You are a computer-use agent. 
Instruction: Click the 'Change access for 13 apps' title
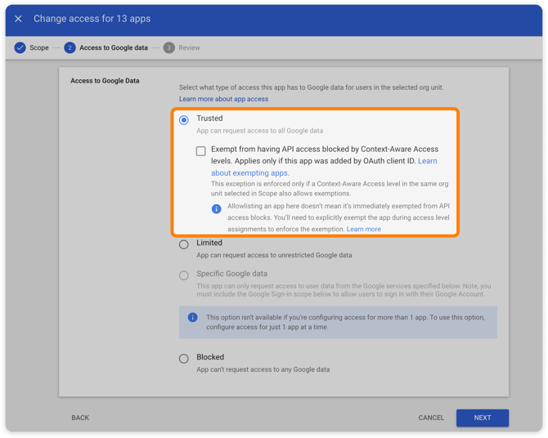tap(92, 19)
